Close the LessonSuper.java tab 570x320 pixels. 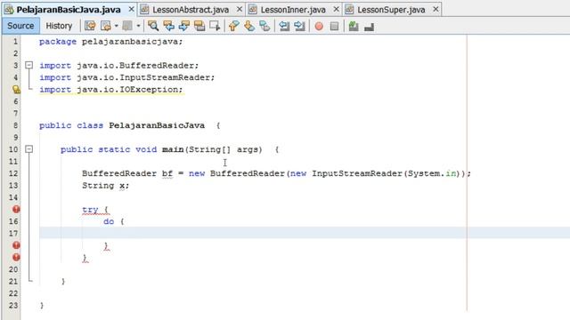tap(436, 10)
